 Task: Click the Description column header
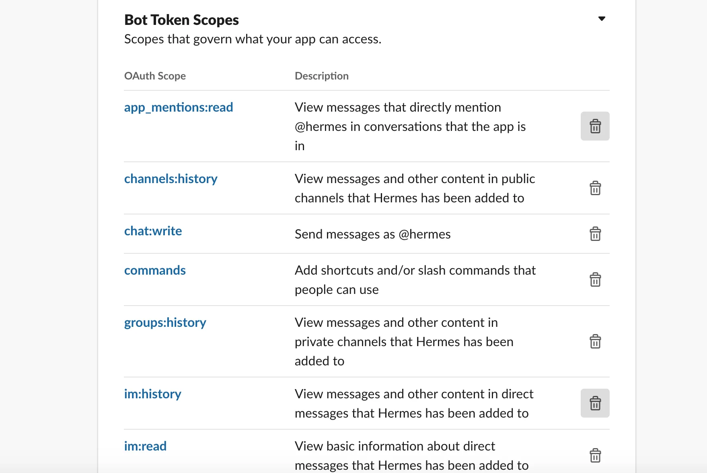[321, 76]
